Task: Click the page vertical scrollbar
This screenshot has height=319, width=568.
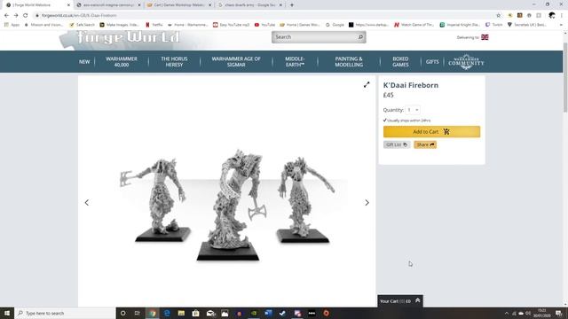Action: pos(565,78)
